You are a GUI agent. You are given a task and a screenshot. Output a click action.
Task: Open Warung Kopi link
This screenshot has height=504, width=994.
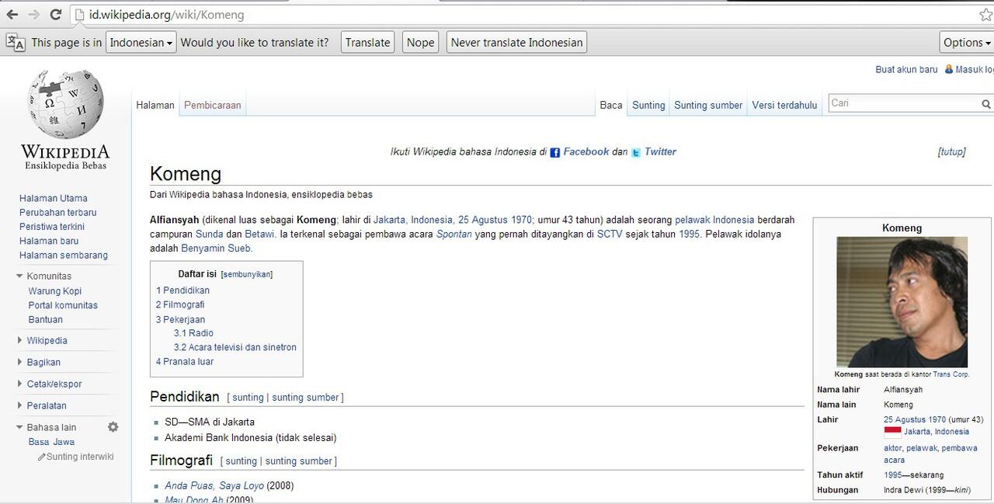coord(55,291)
